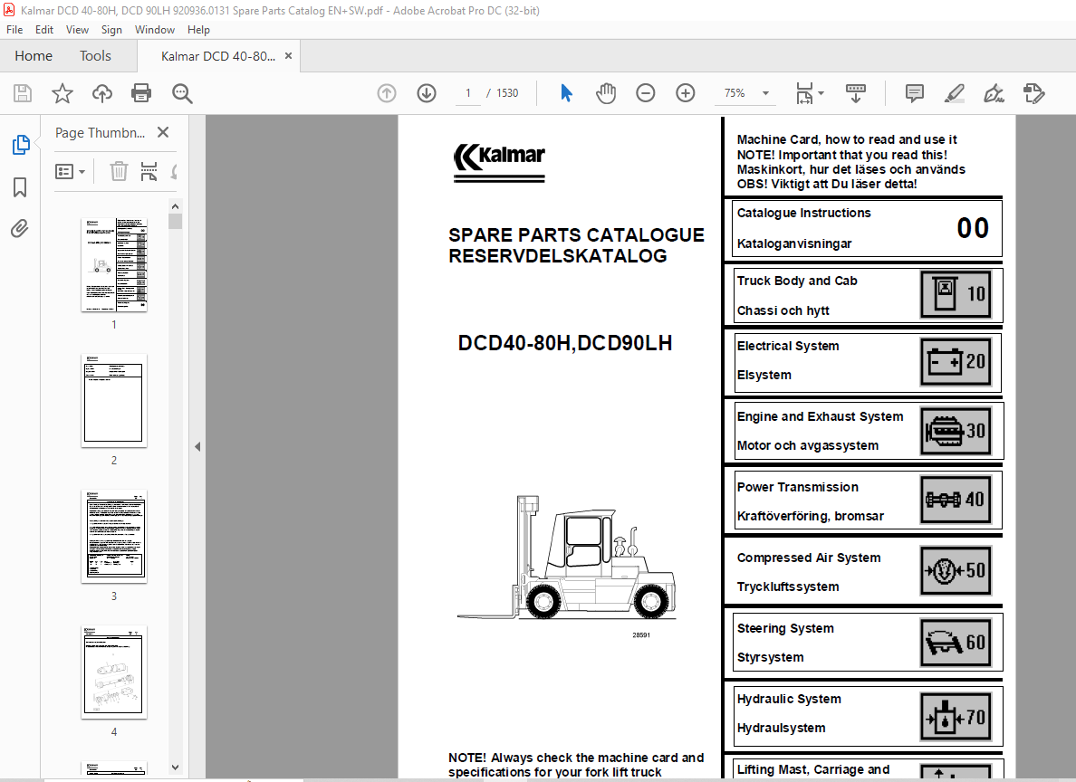Click thumbnail scrollbar up arrow
This screenshot has width=1076, height=782.
(175, 206)
